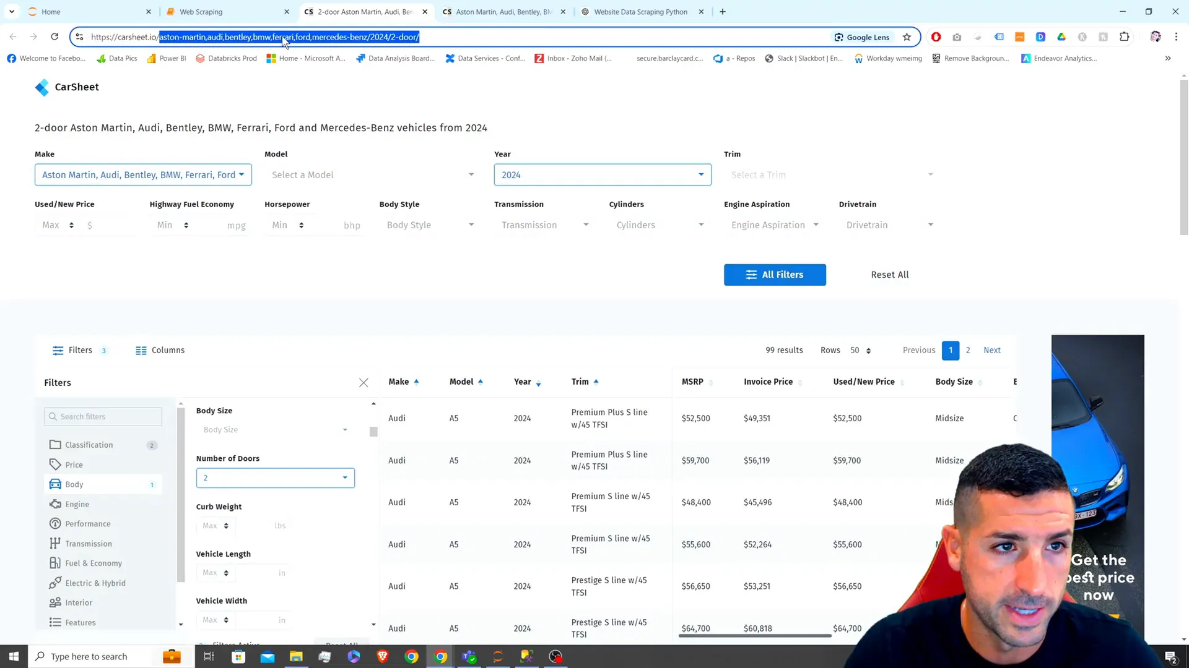Open the Power BI bookmark
Viewport: 1189px width, 668px height.
point(167,58)
